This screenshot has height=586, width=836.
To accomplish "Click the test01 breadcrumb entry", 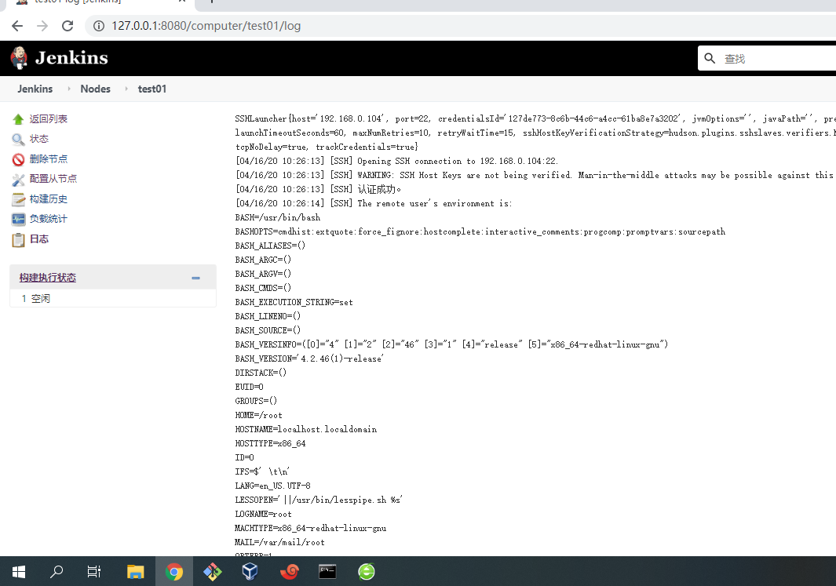I will point(152,89).
